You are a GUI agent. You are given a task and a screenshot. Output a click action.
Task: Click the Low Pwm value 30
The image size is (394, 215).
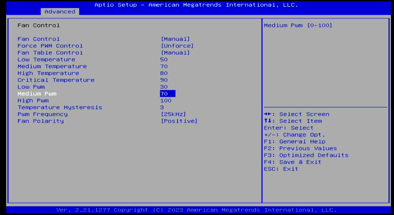coord(164,87)
